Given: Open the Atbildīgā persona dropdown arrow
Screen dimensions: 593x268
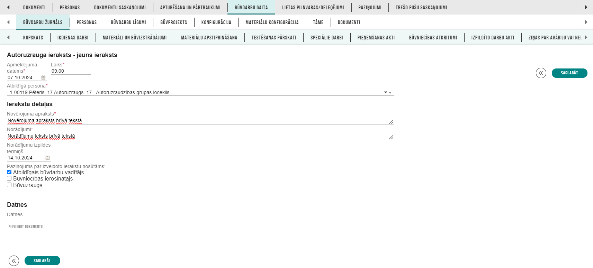Looking at the screenshot, I should [390, 93].
